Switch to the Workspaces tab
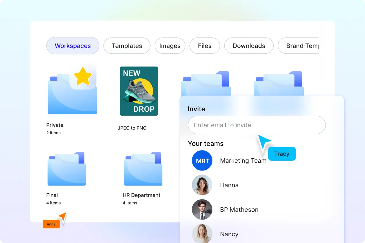This screenshot has height=243, width=365. click(x=73, y=46)
